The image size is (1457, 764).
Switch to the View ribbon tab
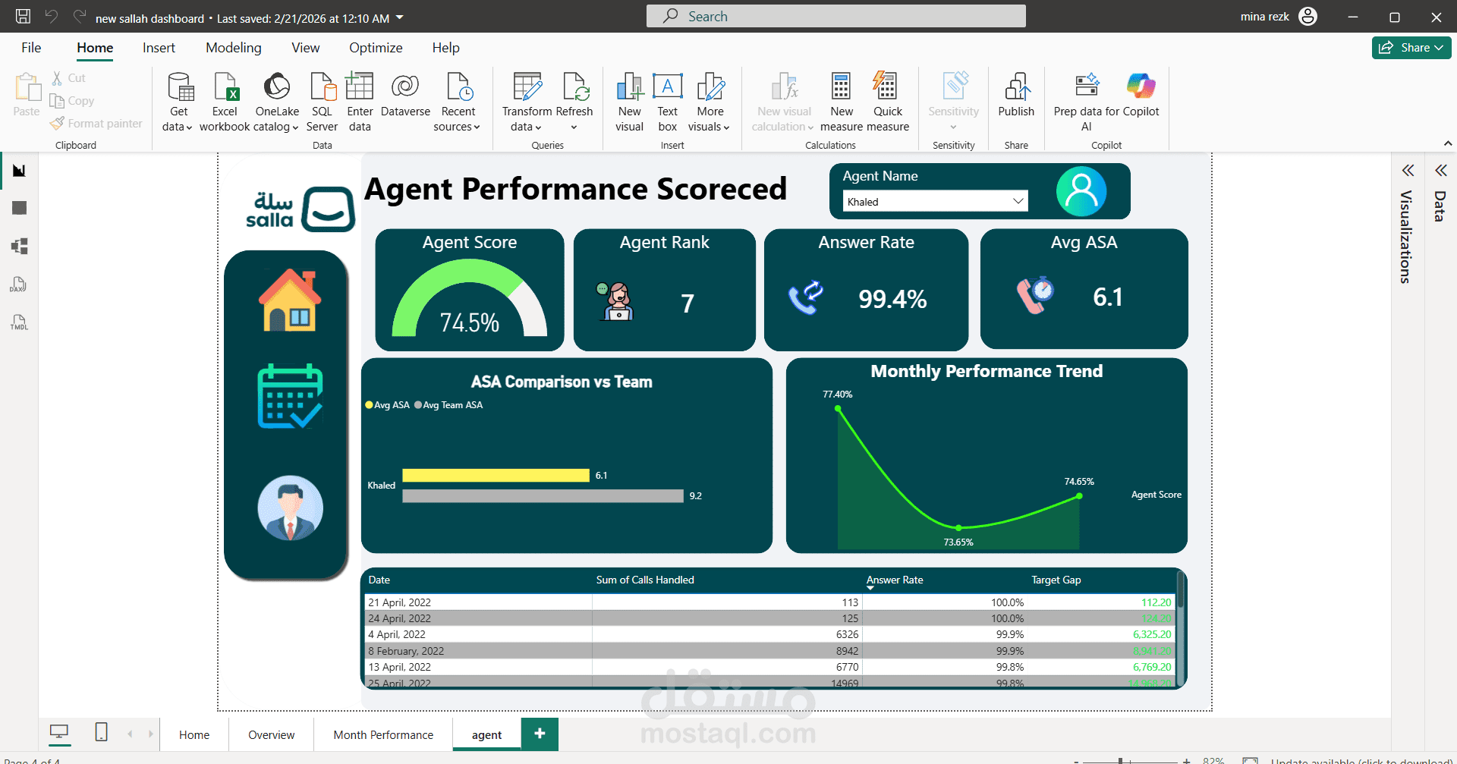306,48
